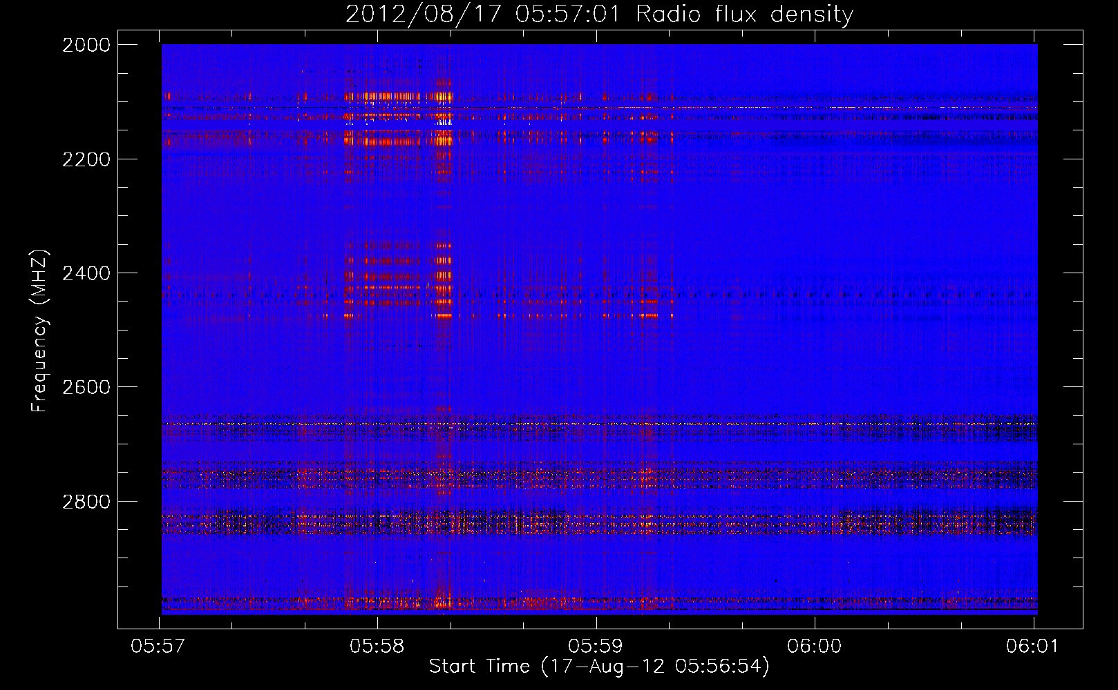This screenshot has width=1118, height=690.
Task: Click the 2800 frequency tick label
Action: (86, 502)
